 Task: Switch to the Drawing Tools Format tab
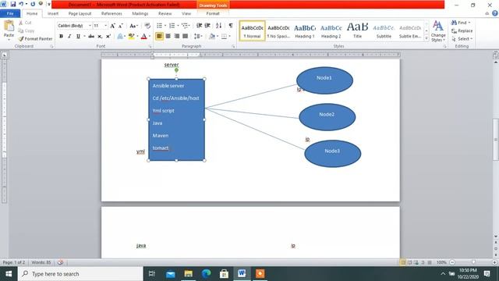coord(213,14)
